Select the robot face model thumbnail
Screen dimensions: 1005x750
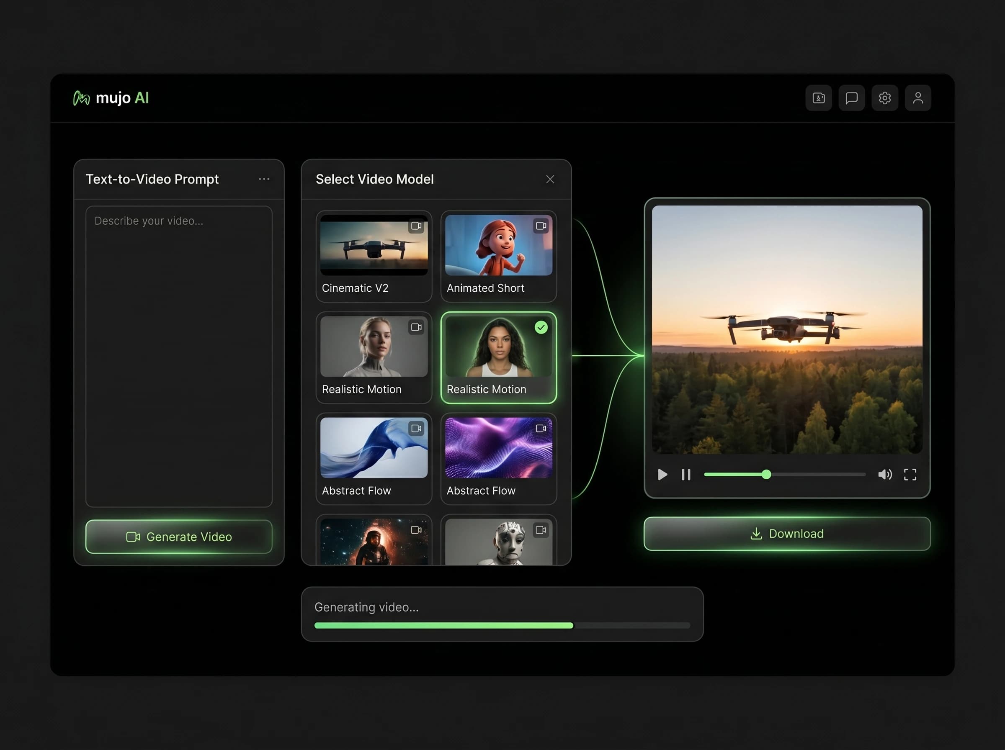pos(499,542)
